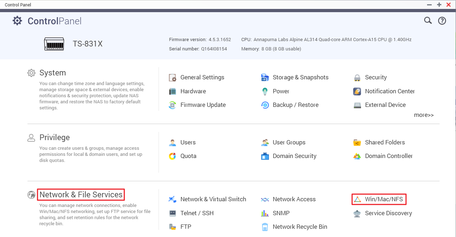Click the serial number Q164I08154 text
The image size is (456, 237).
(214, 49)
